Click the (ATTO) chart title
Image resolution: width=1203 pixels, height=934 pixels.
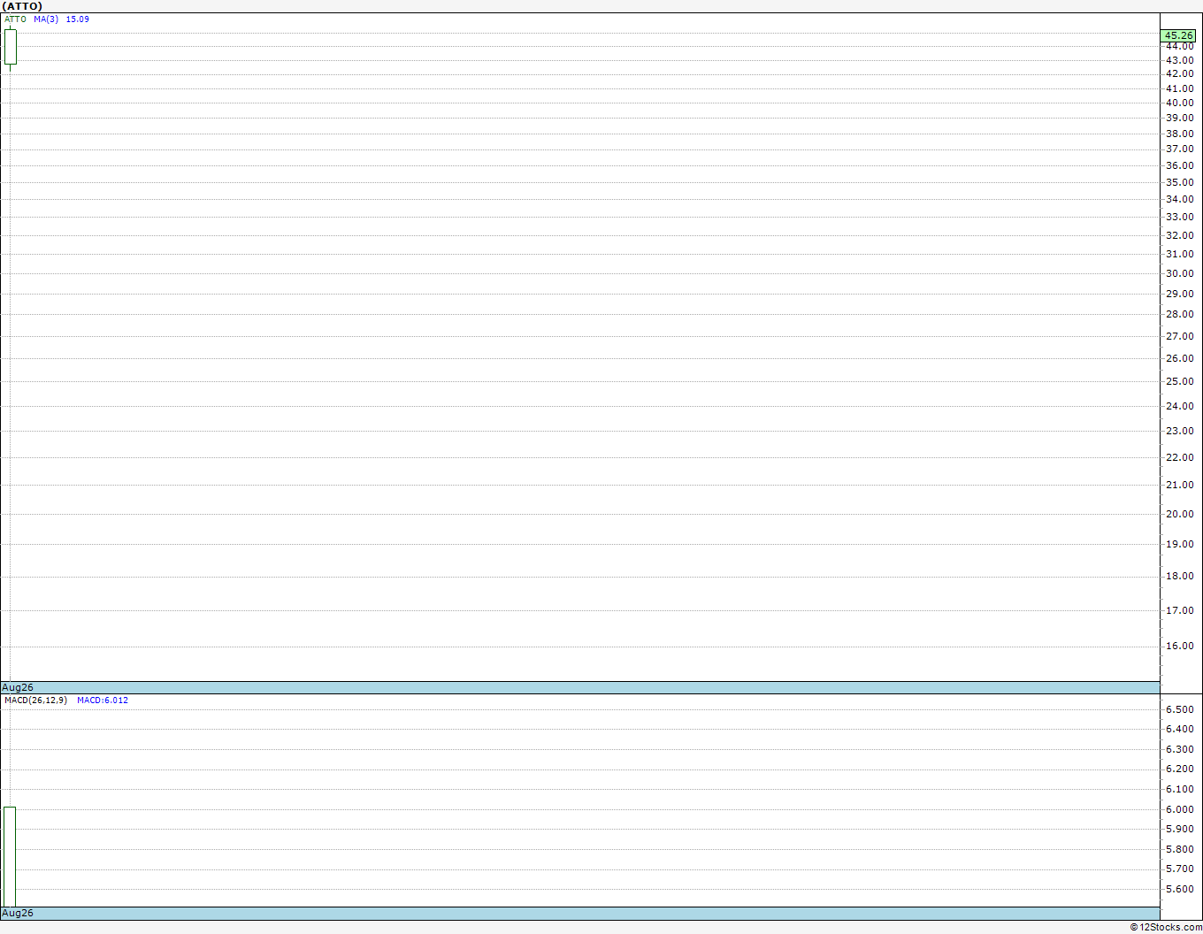[22, 6]
